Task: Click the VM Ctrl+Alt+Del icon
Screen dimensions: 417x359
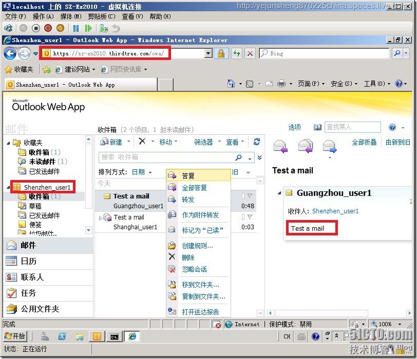Action: click(8, 28)
